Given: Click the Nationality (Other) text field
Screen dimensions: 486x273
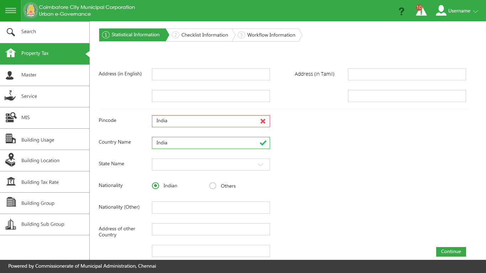Looking at the screenshot, I should [x=211, y=208].
